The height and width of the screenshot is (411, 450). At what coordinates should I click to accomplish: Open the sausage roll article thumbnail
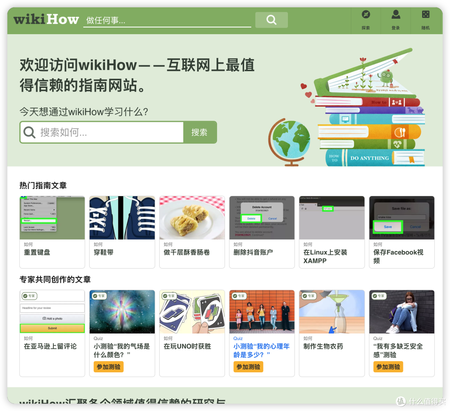(x=192, y=218)
